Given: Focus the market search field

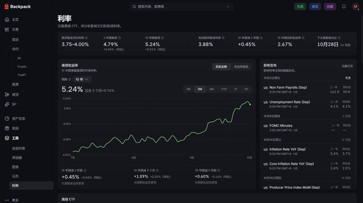Looking at the screenshot, I should pyautogui.click(x=181, y=6).
